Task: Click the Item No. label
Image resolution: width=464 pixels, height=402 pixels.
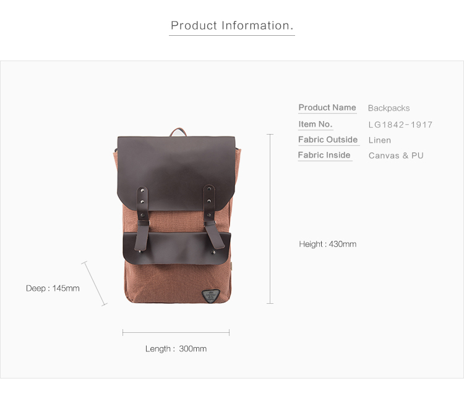Action: [315, 124]
